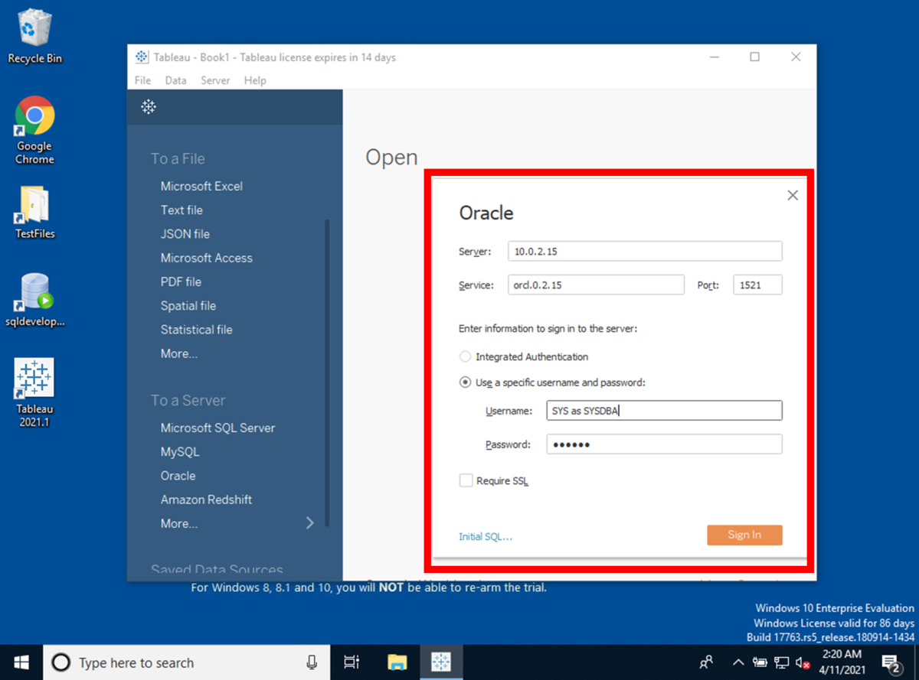Screen dimensions: 919x680
Task: Open Windows Start menu
Action: tap(21, 662)
